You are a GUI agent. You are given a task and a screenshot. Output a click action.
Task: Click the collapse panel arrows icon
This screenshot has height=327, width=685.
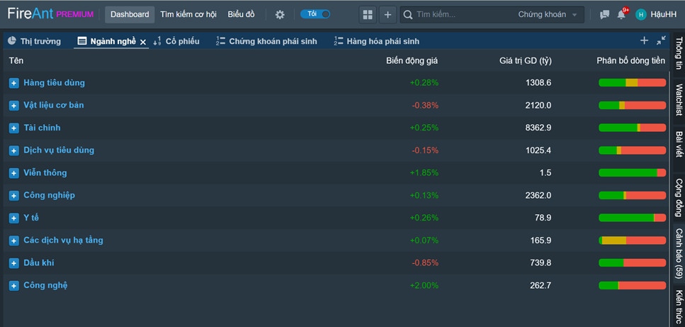[x=661, y=40]
